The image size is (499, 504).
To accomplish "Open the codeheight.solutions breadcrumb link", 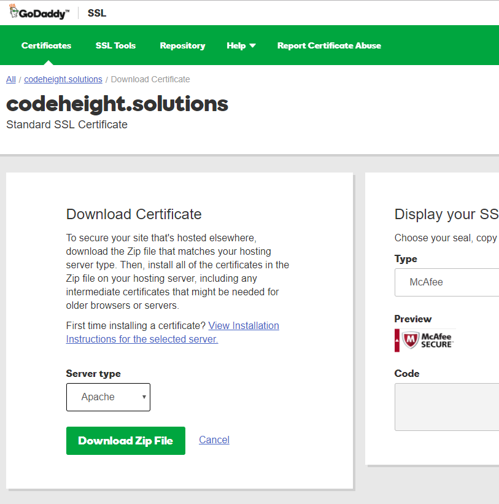I will click(x=63, y=79).
